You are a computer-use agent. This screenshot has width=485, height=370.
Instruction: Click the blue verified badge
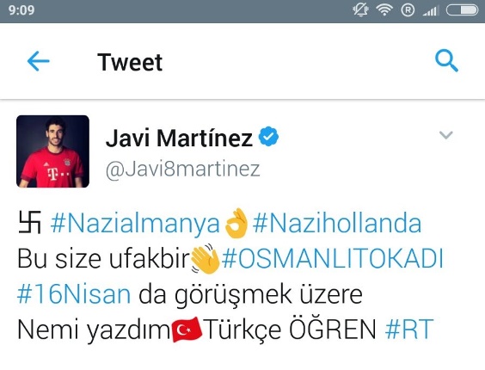click(268, 136)
